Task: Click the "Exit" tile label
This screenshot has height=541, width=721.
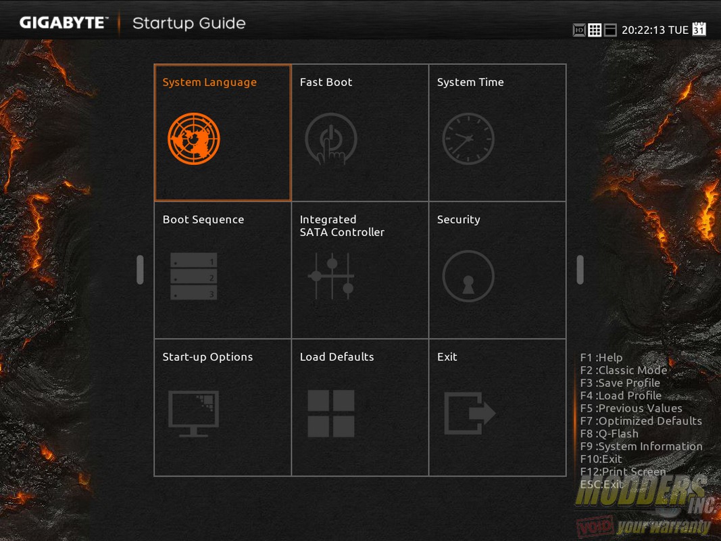Action: [x=447, y=357]
